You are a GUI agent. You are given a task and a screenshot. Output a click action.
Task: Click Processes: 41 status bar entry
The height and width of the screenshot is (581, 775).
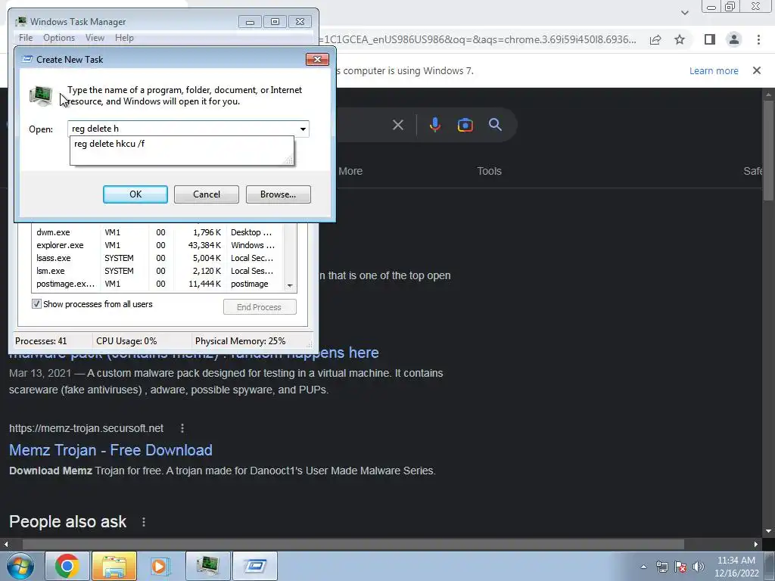point(41,341)
